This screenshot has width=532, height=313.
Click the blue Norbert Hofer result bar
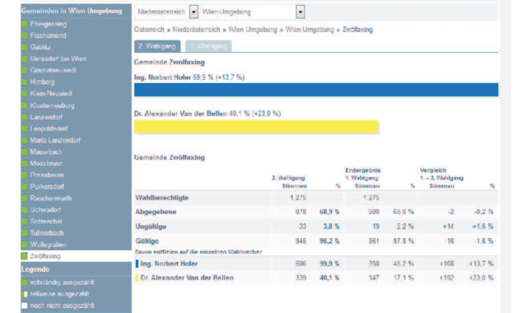click(x=316, y=90)
